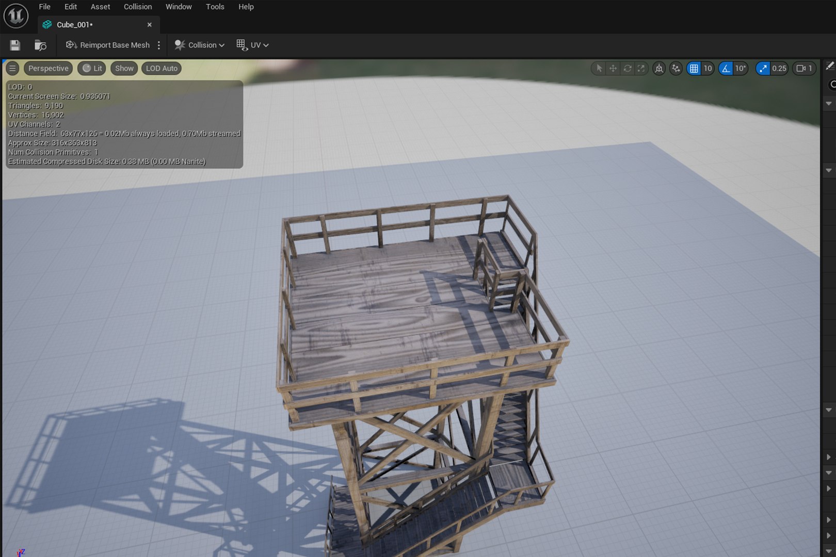Activate the Translate move gizmo tool
The width and height of the screenshot is (836, 557).
click(613, 68)
